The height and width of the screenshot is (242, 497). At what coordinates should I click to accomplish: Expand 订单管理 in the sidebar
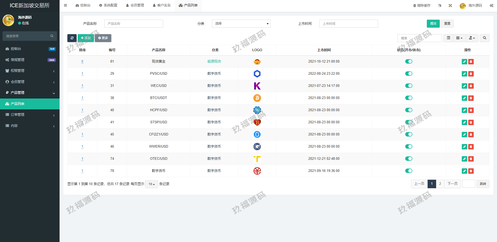tap(30, 115)
